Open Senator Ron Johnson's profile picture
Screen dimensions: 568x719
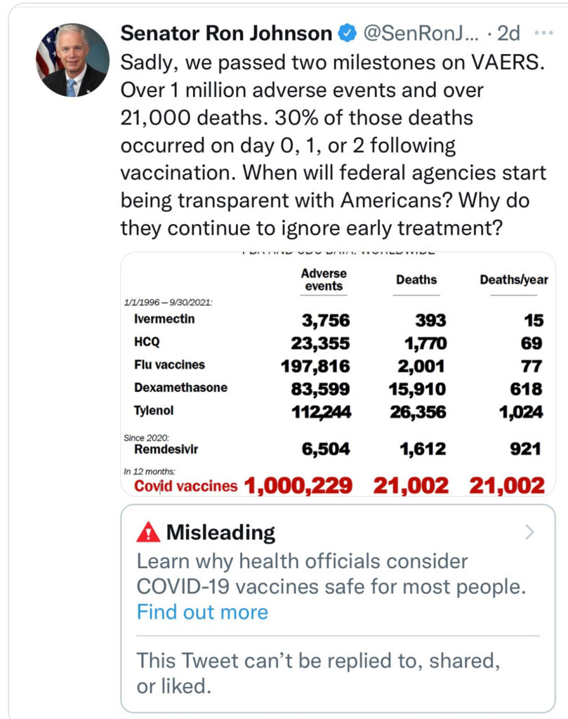72,60
